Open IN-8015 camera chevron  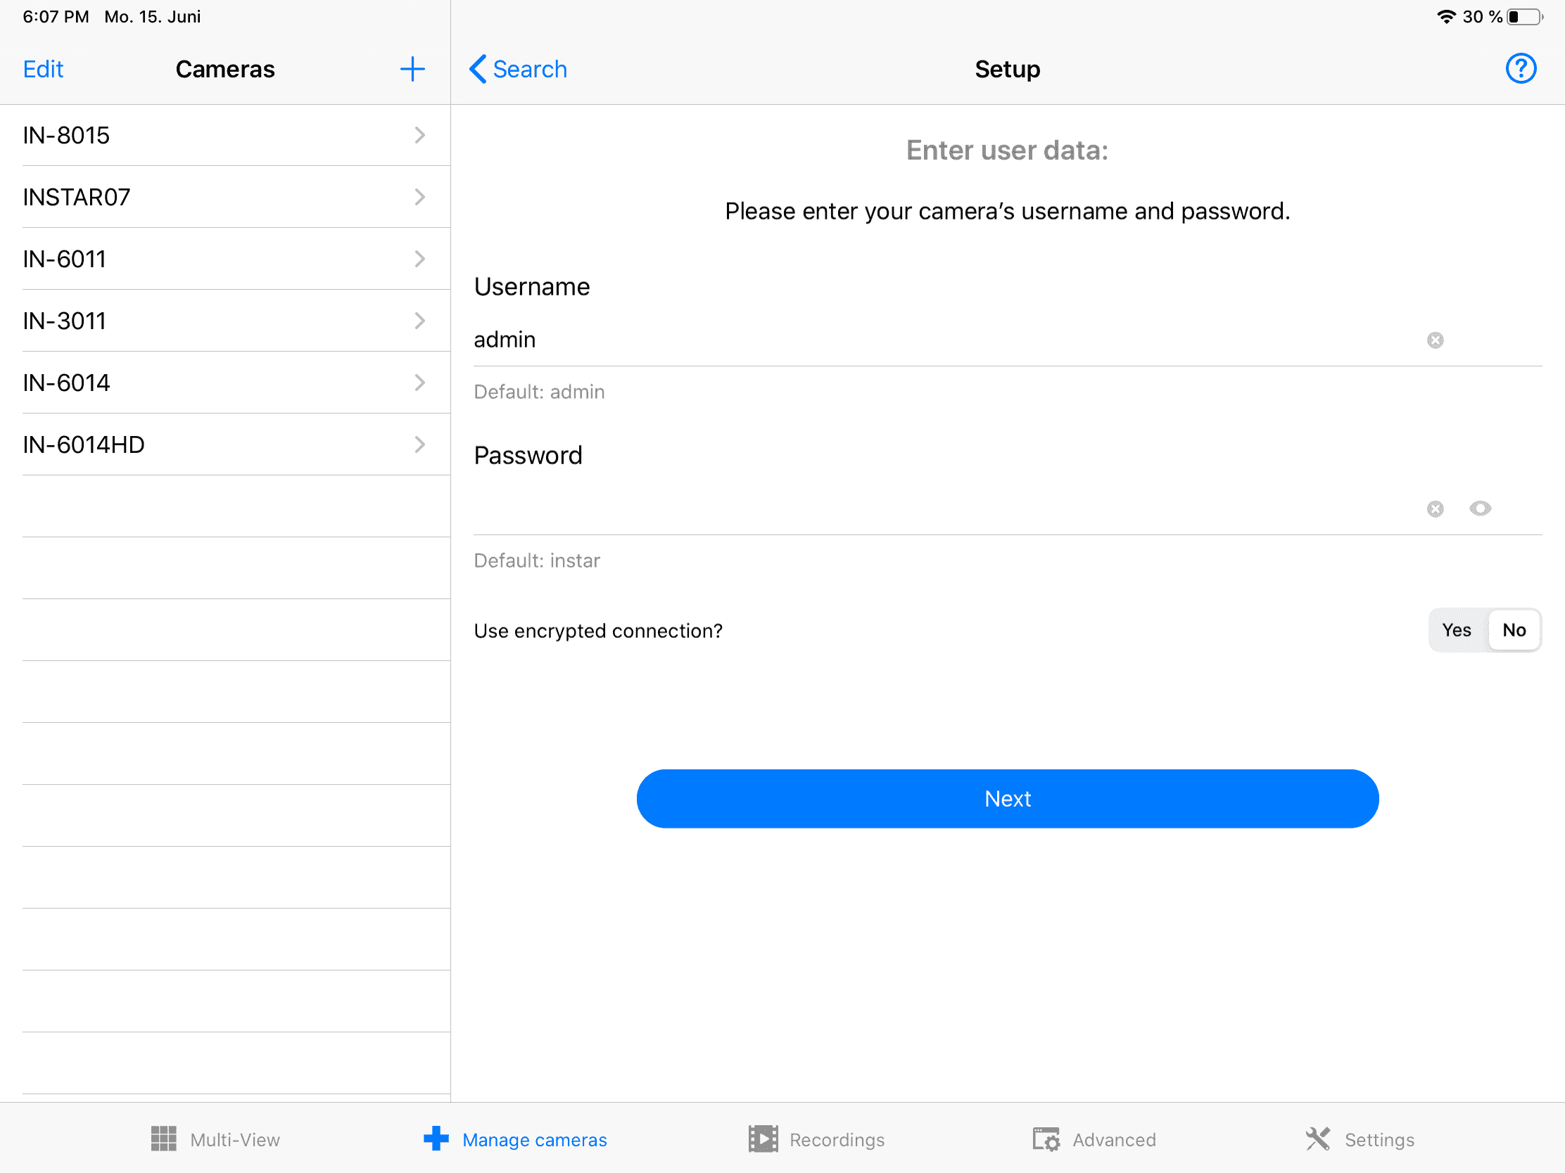click(x=419, y=135)
